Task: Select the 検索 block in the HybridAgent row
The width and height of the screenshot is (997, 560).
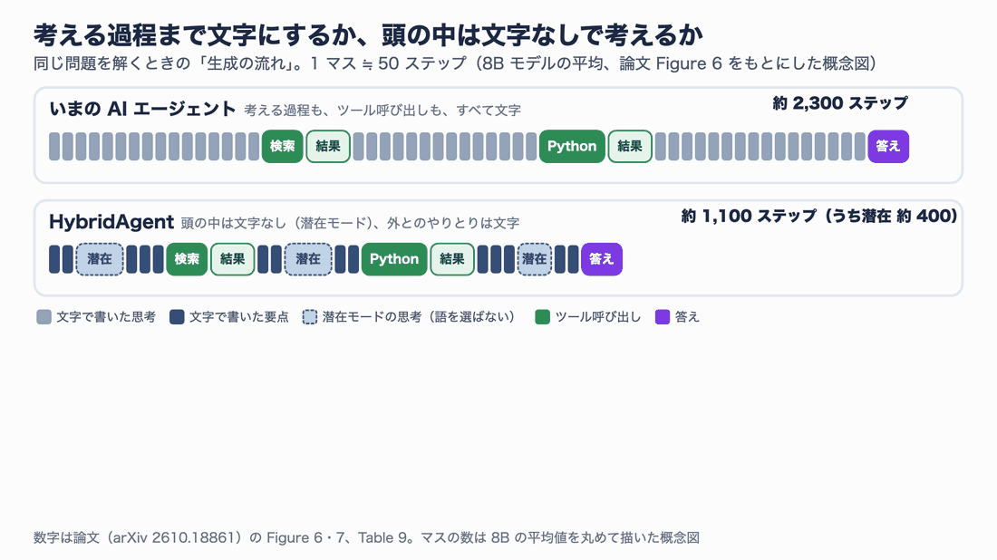Action: [187, 259]
